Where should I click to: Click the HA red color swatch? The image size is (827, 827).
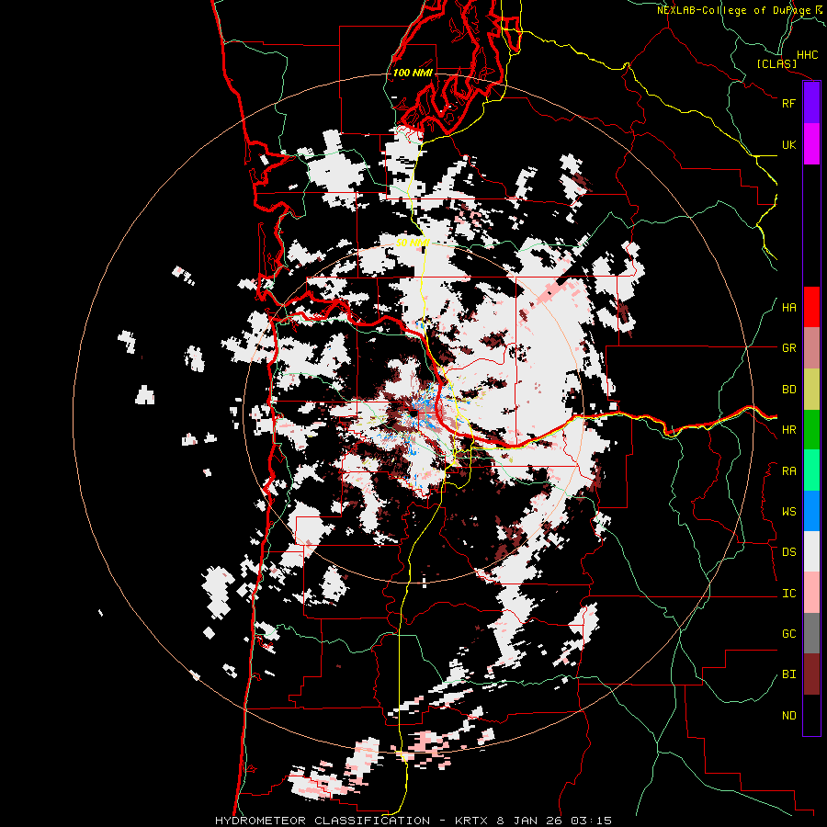[811, 307]
